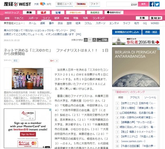Click the 主張 button in pink bar
This screenshot has width=165, height=149.
[142, 18]
